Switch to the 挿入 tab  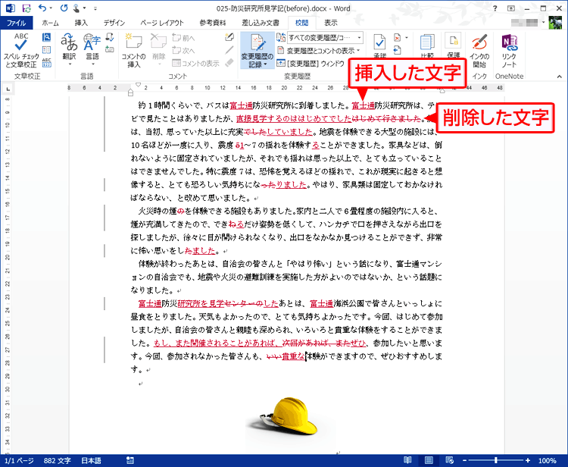click(x=81, y=23)
